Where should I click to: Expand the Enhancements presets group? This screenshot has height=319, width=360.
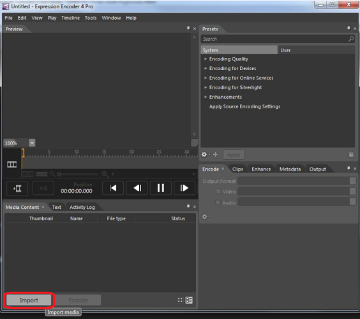click(206, 97)
